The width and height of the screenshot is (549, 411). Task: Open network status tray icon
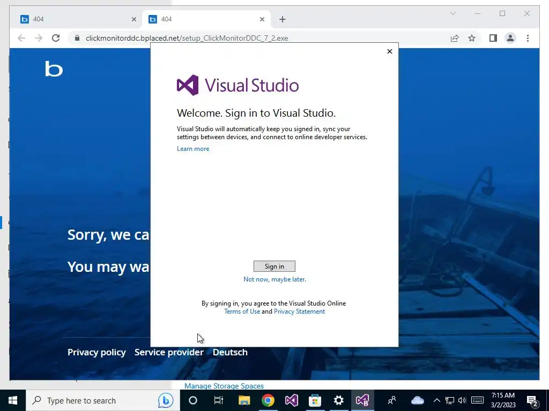pos(450,400)
